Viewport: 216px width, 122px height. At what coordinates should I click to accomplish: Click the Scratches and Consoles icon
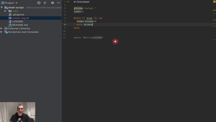click(x=6, y=32)
